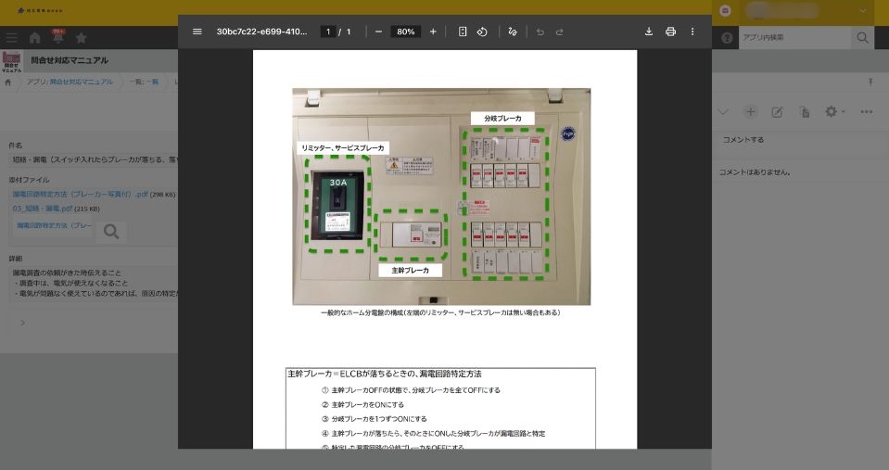
Task: Click the 80% zoom level field
Action: 405,32
